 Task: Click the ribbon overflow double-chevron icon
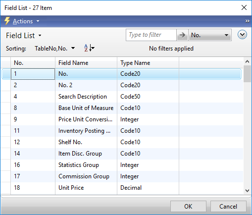coord(247,21)
